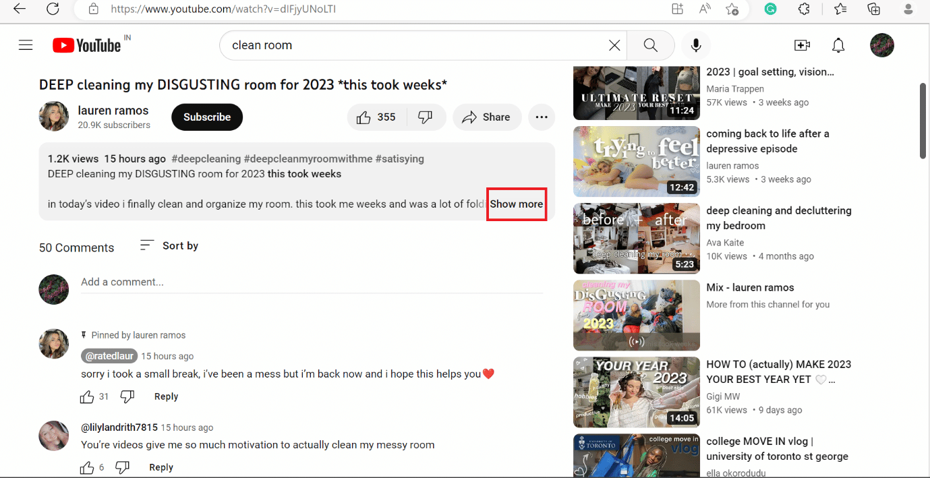
Task: Open the account avatar menu
Action: (x=881, y=45)
